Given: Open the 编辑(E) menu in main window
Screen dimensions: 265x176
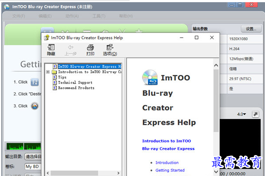Looking at the screenshot, I should coord(45,16).
